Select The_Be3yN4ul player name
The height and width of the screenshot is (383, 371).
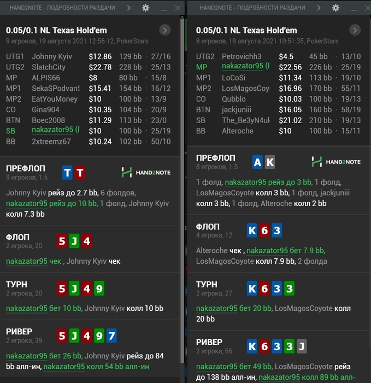(246, 120)
